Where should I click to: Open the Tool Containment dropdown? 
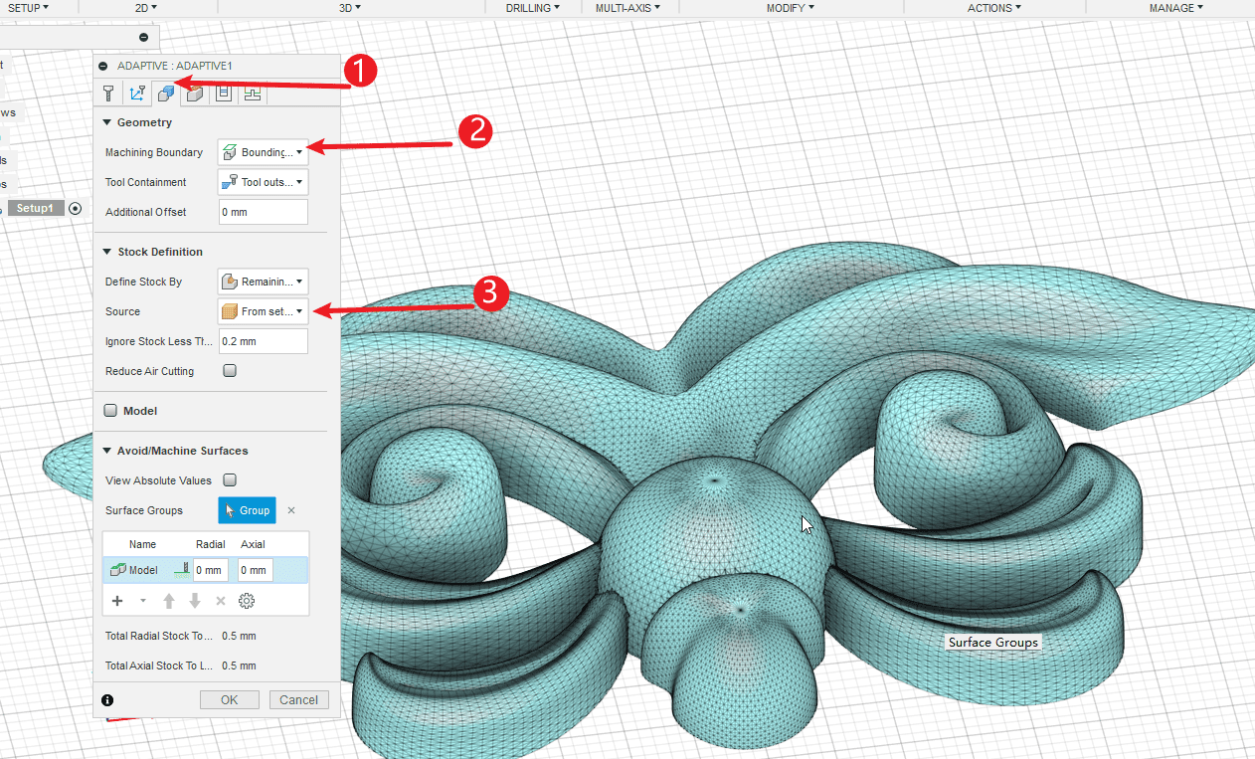pos(263,182)
